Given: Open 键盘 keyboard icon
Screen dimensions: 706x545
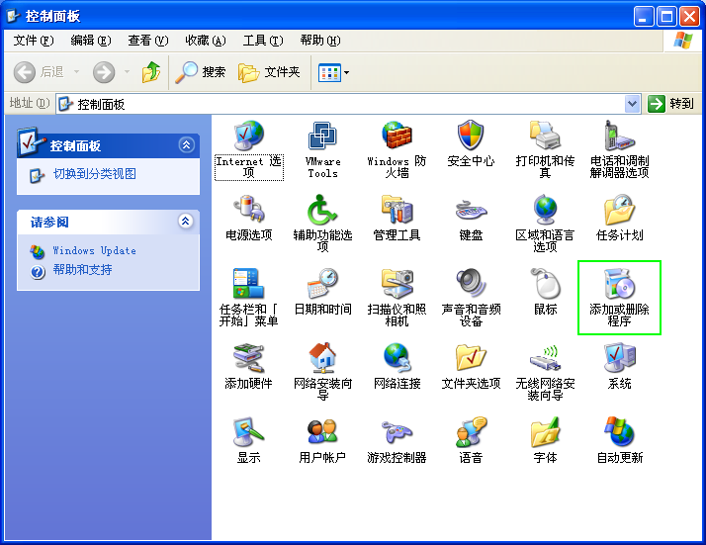Looking at the screenshot, I should tap(471, 210).
